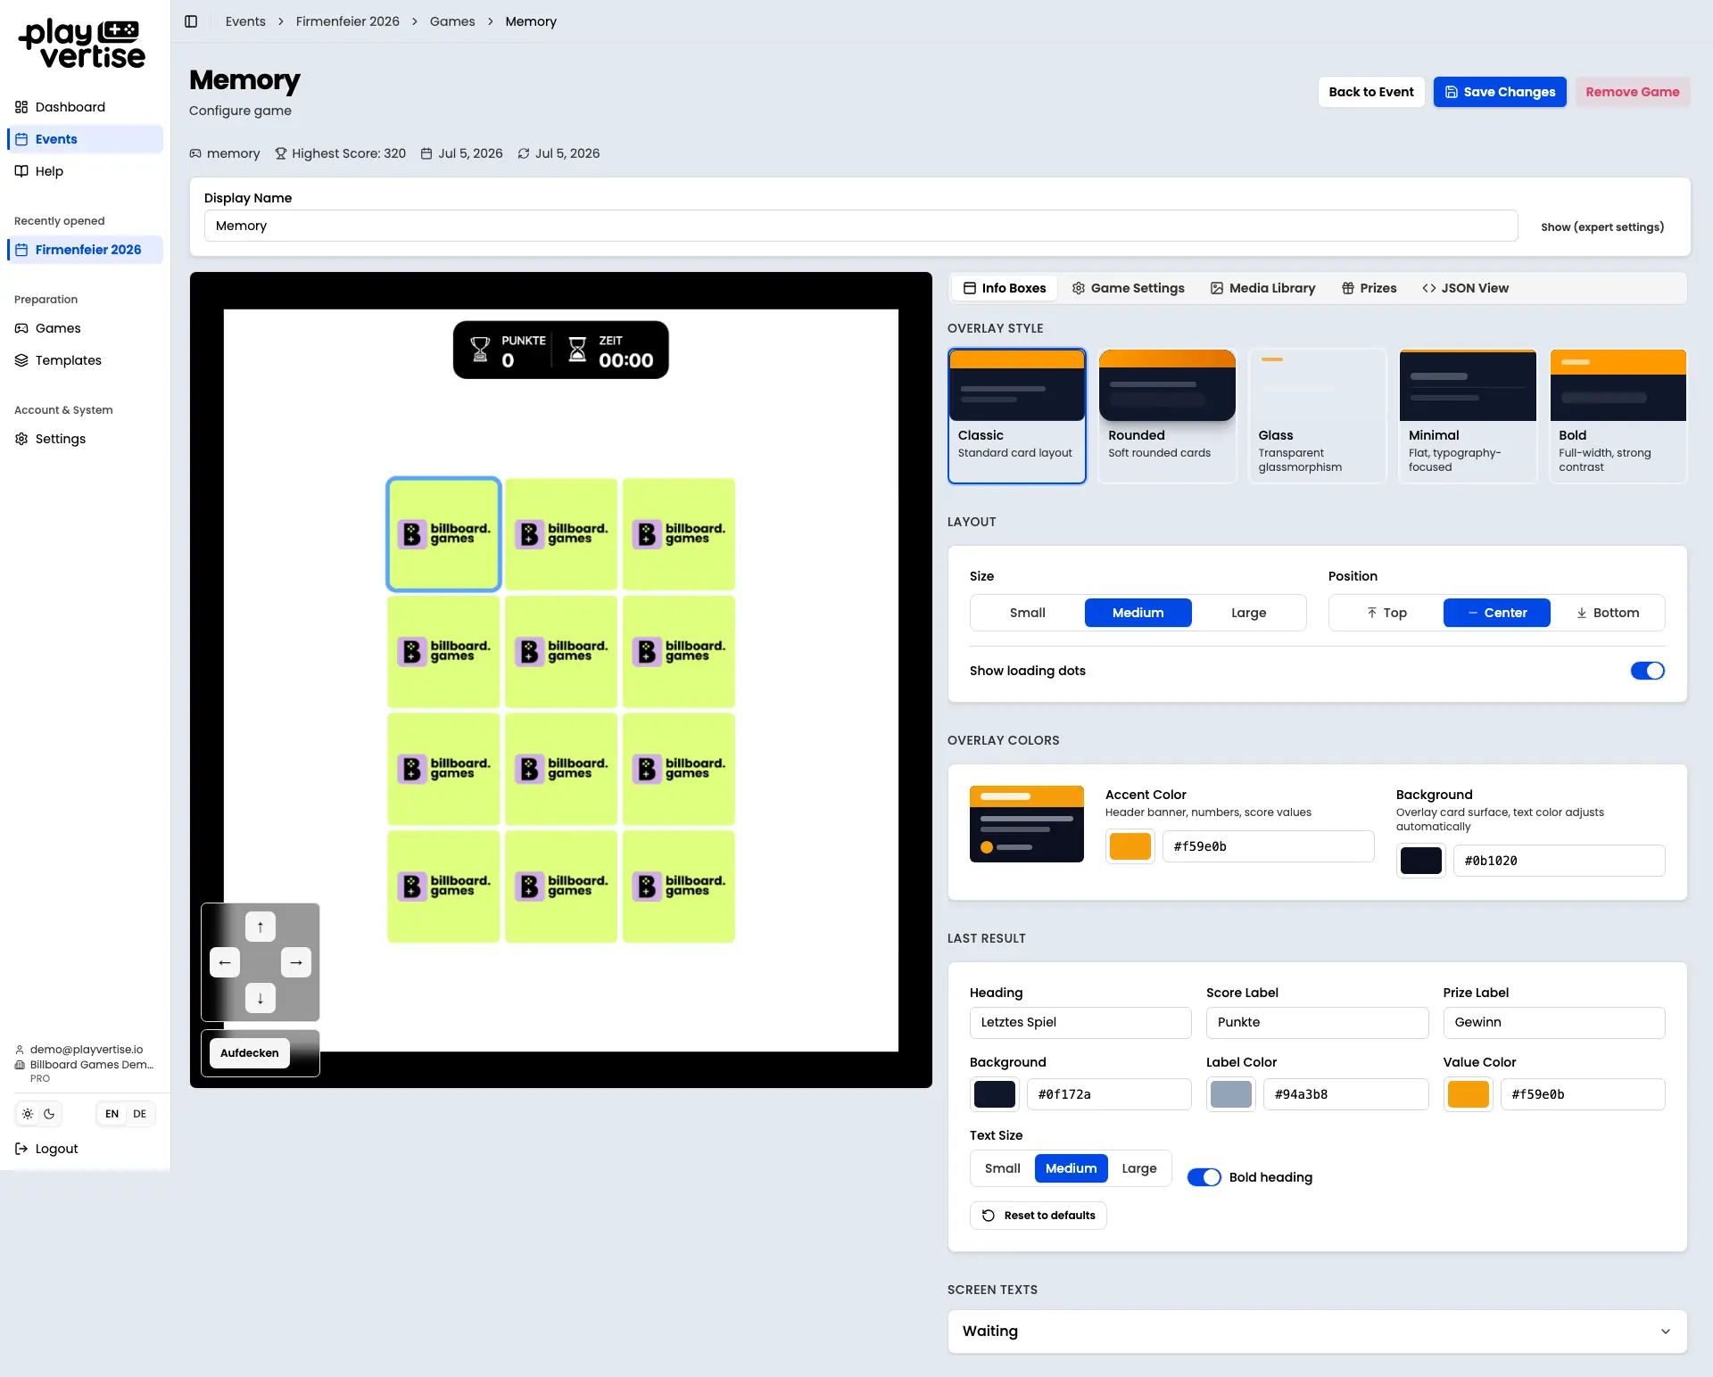
Task: Open Overlay Background color swatch
Action: [1421, 861]
